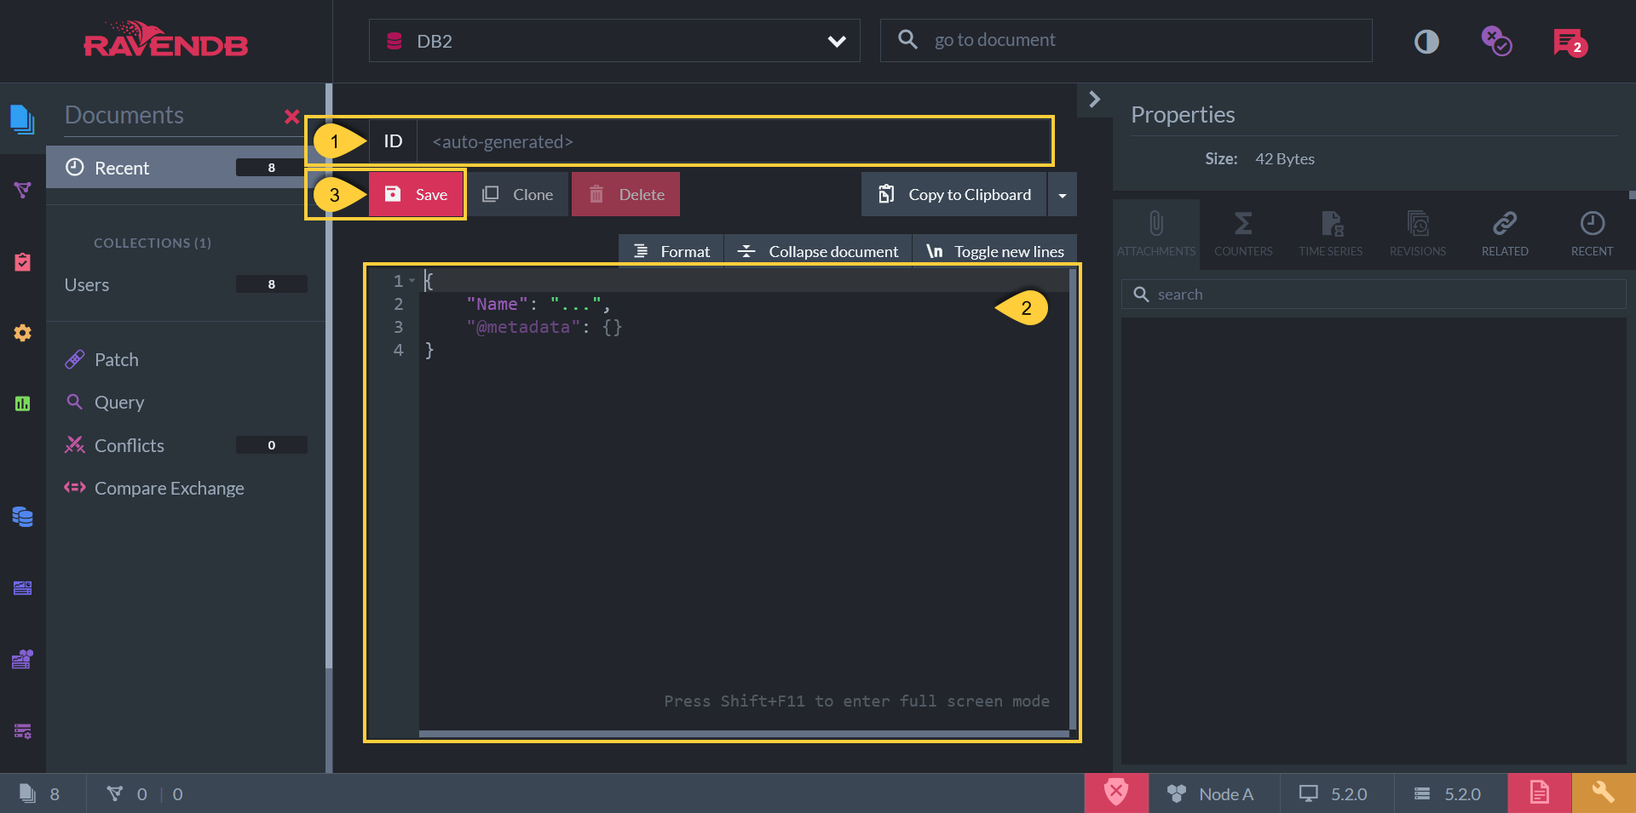
Task: Click the RavenDB logo
Action: pyautogui.click(x=165, y=40)
